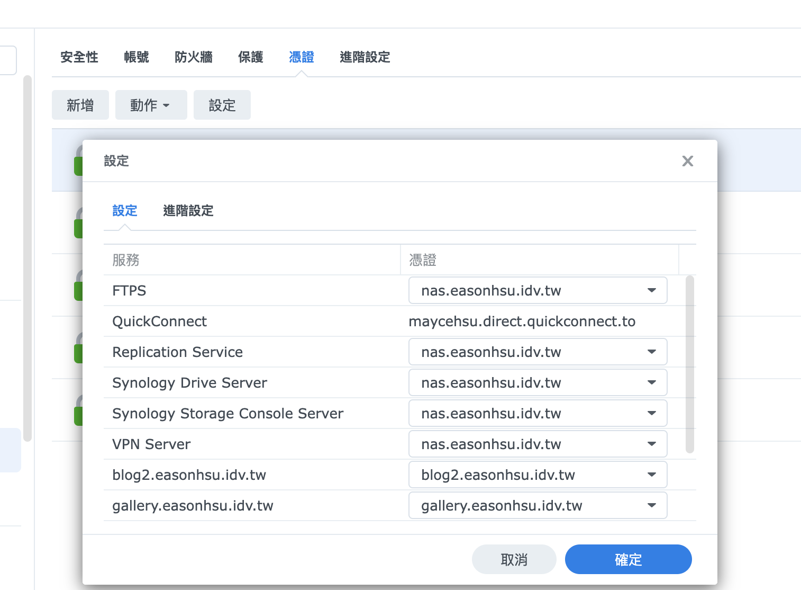Switch to the 防火牆 tab
Image resolution: width=801 pixels, height=590 pixels.
click(194, 57)
